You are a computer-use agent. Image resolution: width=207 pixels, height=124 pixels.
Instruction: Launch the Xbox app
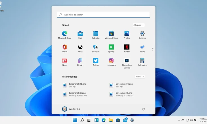80,47
